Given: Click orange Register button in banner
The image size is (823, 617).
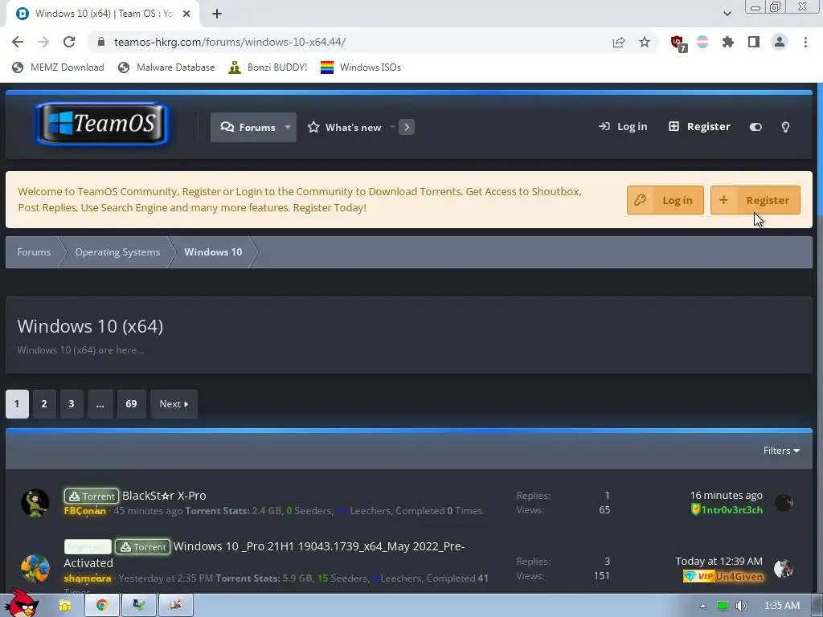Looking at the screenshot, I should [x=755, y=200].
